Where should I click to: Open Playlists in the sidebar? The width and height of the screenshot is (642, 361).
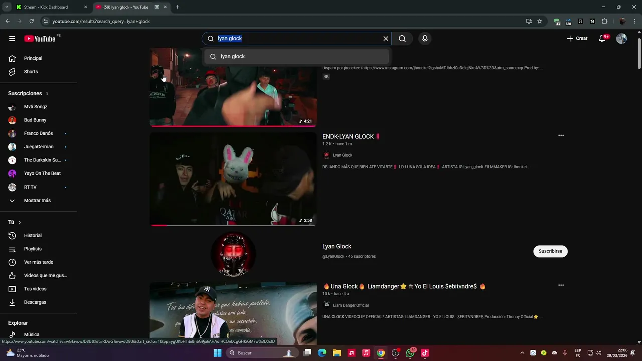[x=39, y=249]
